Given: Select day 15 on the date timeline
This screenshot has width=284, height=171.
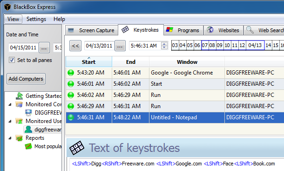Looking at the screenshot, I should 276,45.
